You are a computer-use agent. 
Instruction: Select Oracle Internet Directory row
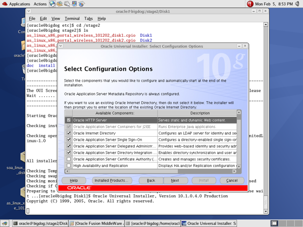[x=150, y=133]
